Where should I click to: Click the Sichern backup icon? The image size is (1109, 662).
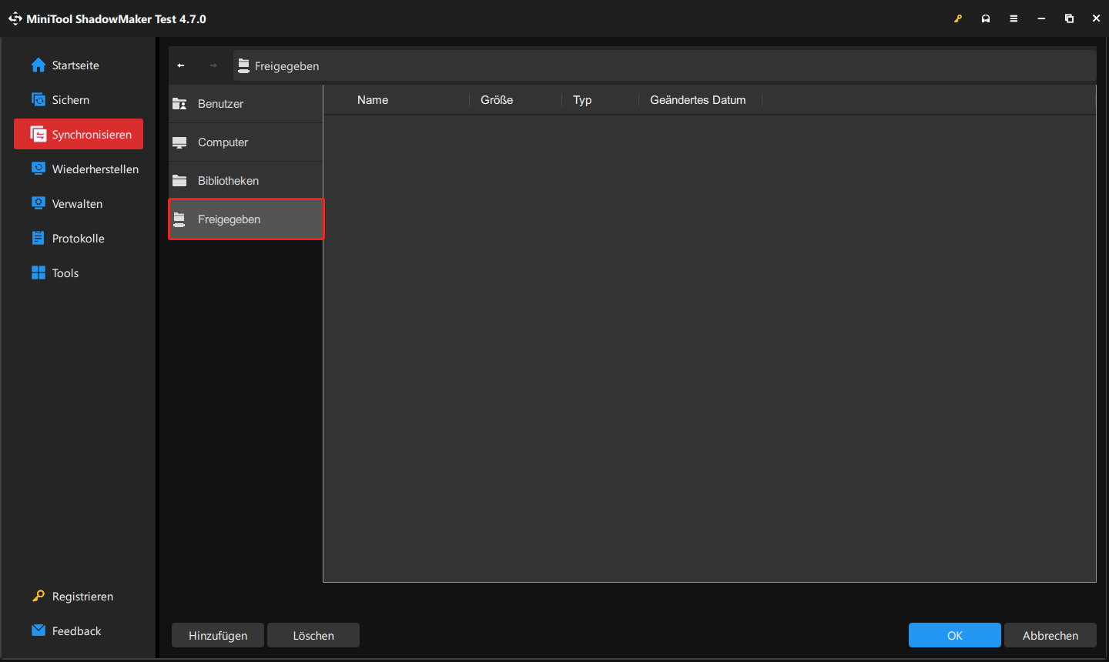[39, 99]
